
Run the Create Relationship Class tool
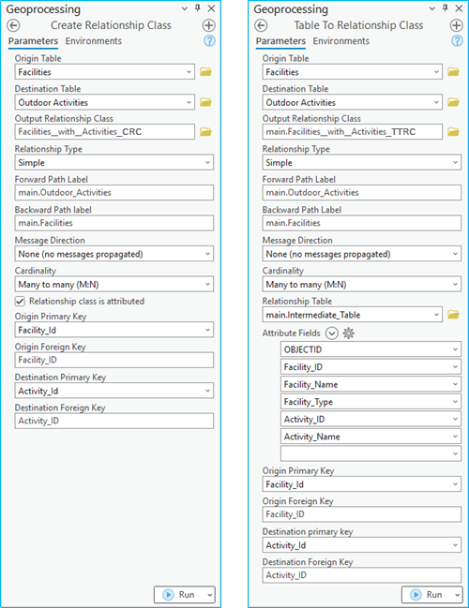tap(179, 595)
